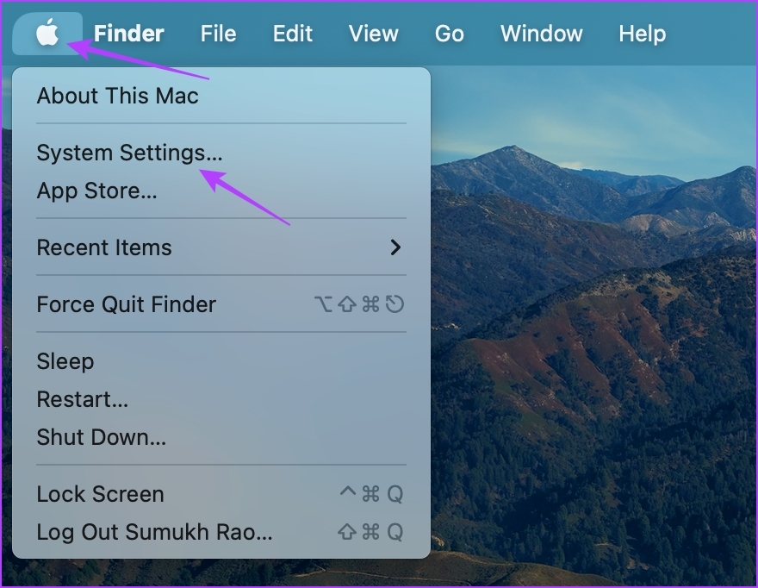758x588 pixels.
Task: Open the View menu
Action: click(373, 34)
